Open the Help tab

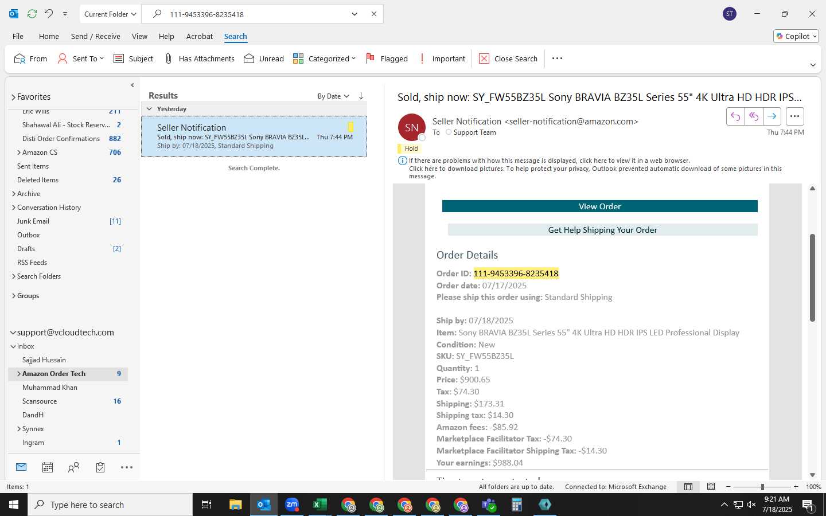pyautogui.click(x=166, y=36)
